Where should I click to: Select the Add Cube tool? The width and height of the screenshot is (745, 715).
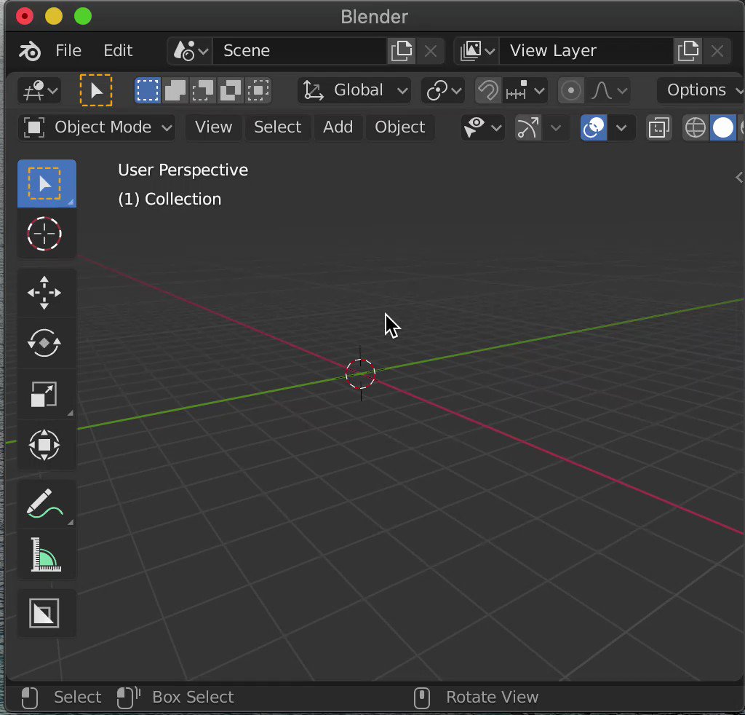tap(47, 613)
